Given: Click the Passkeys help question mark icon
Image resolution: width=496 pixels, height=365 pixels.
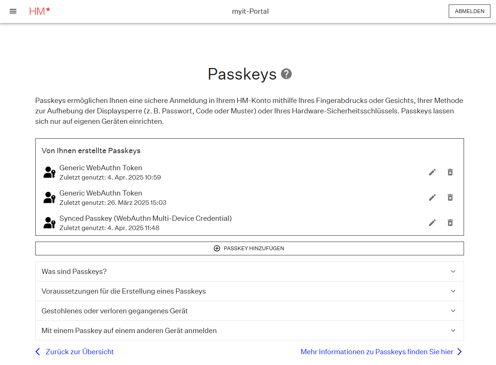Looking at the screenshot, I should click(286, 74).
